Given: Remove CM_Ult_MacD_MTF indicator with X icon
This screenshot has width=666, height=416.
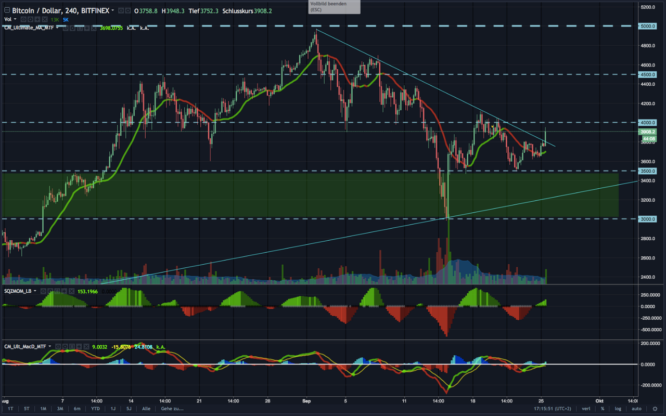Looking at the screenshot, I should click(x=85, y=346).
